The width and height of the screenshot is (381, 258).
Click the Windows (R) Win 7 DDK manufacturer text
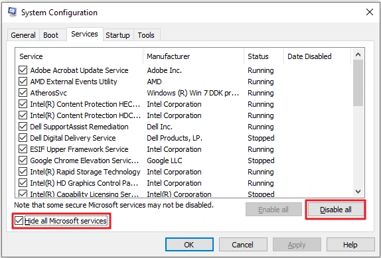click(x=193, y=93)
